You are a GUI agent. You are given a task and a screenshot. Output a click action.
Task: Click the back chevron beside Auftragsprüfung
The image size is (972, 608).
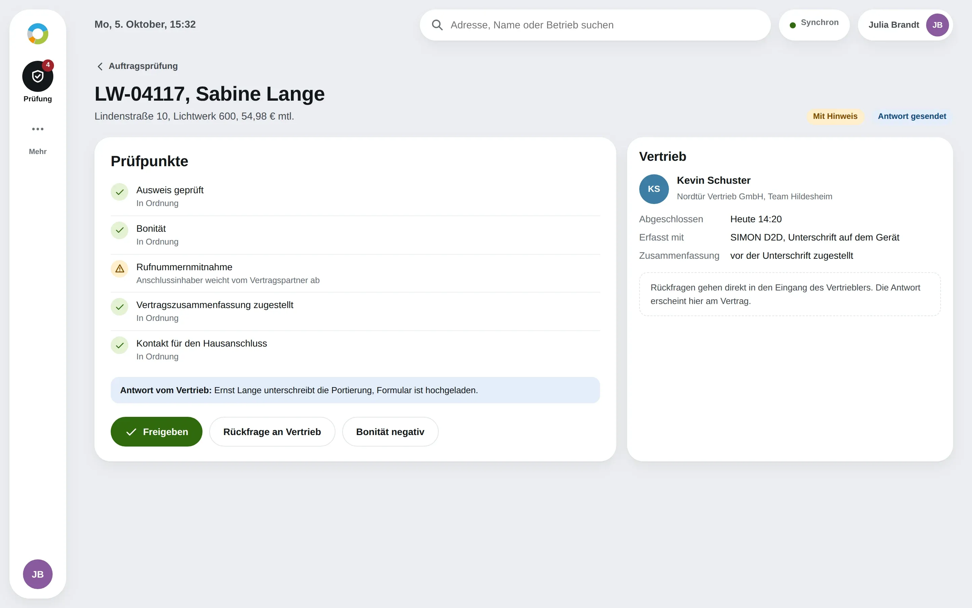coord(100,66)
